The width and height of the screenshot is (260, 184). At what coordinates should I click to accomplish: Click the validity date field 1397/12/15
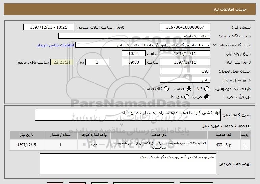click(x=185, y=62)
